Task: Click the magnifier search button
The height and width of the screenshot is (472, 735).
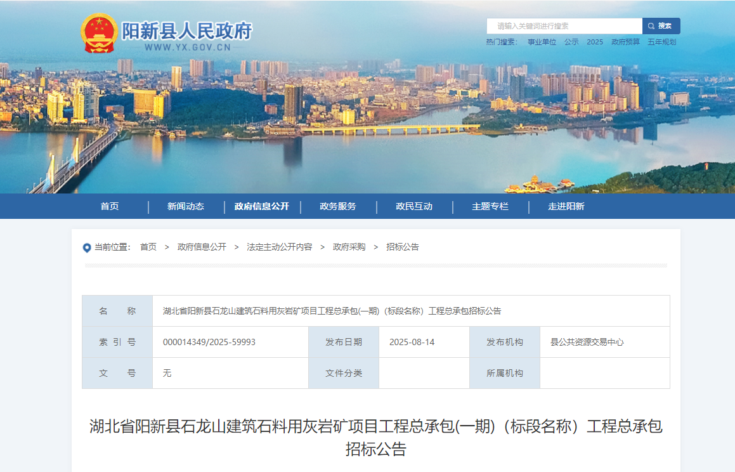Action: (661, 26)
